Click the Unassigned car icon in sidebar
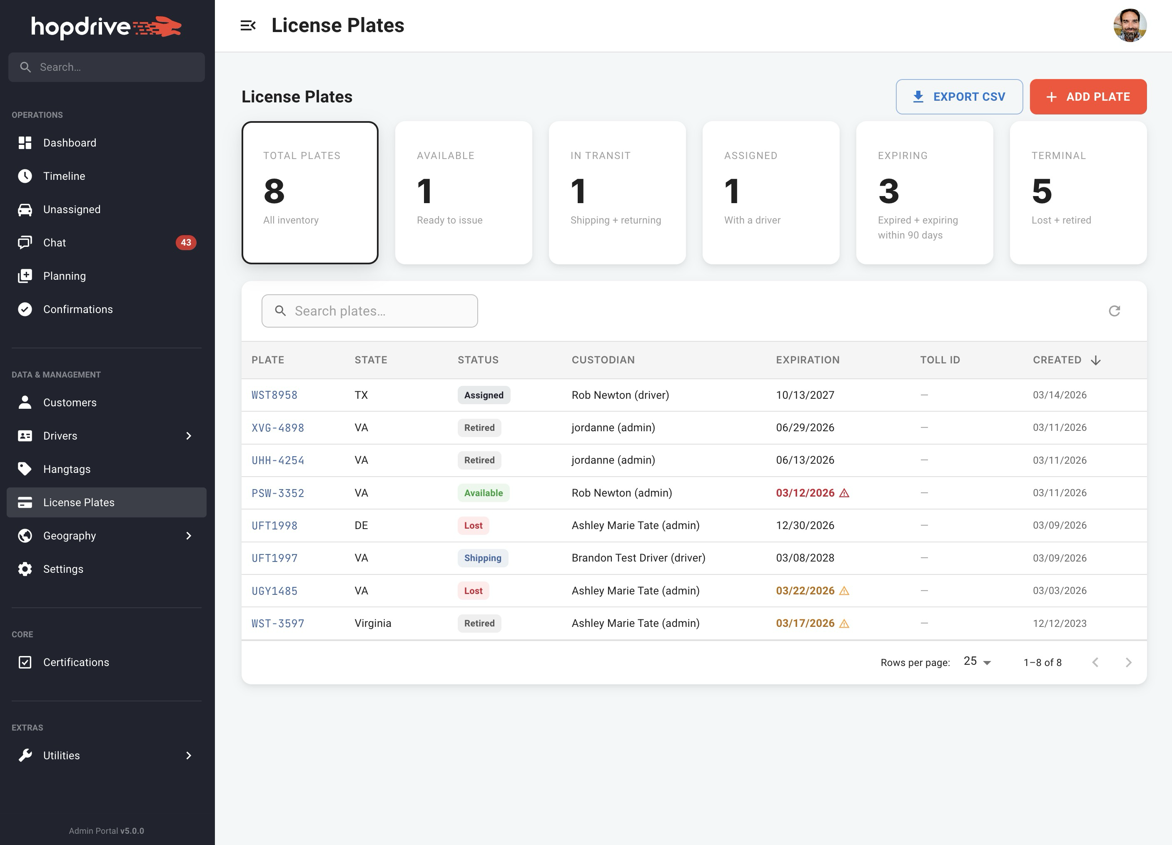The image size is (1172, 845). [25, 209]
